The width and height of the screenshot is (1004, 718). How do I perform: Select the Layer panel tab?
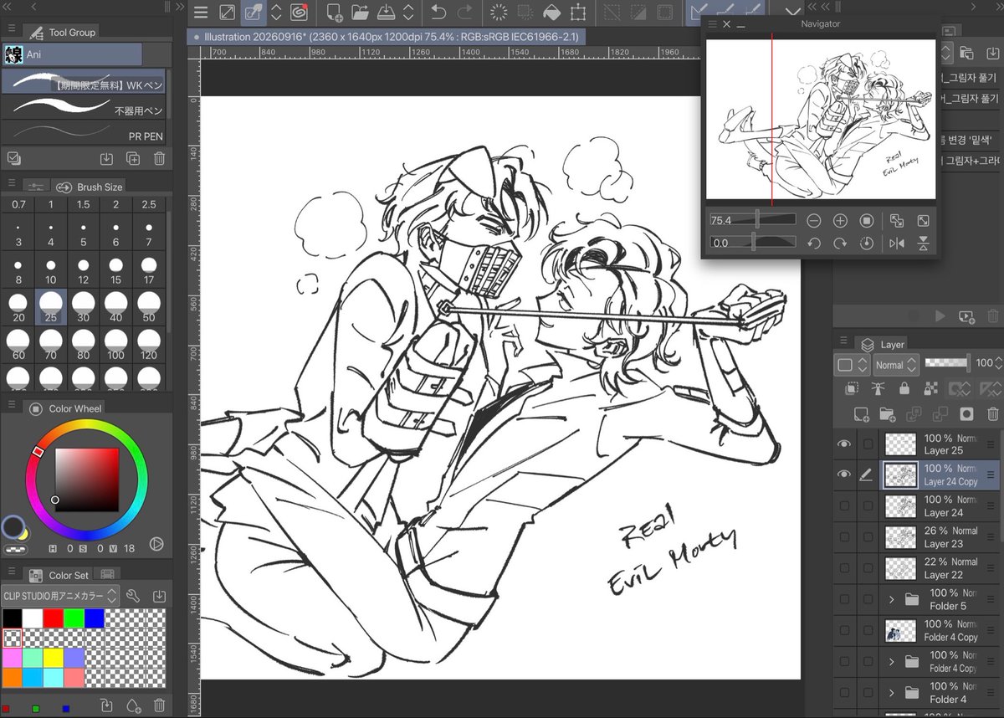point(884,344)
